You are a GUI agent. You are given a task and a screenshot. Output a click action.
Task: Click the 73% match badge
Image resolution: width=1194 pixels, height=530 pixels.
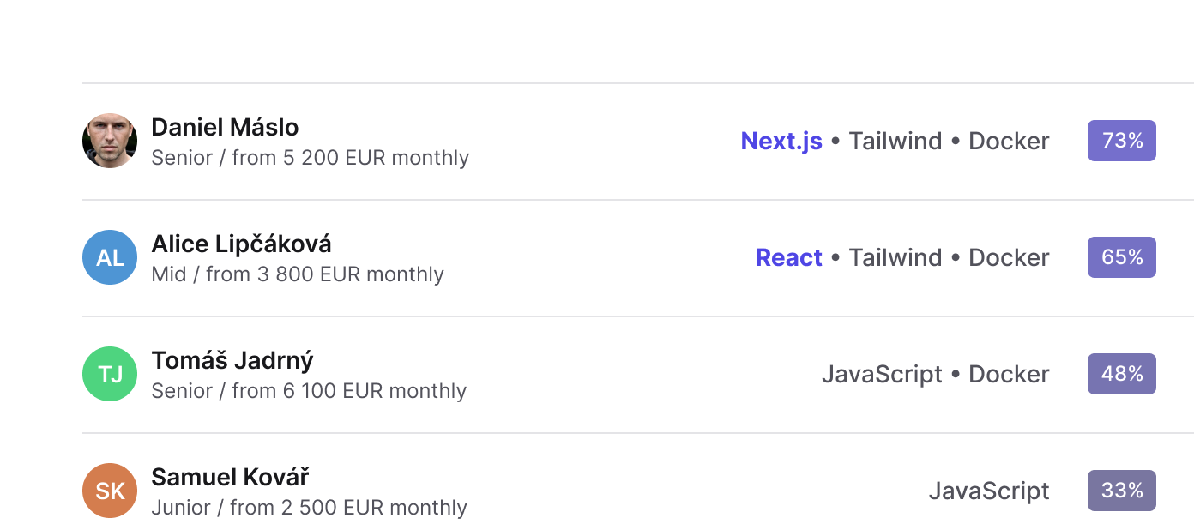(1122, 141)
